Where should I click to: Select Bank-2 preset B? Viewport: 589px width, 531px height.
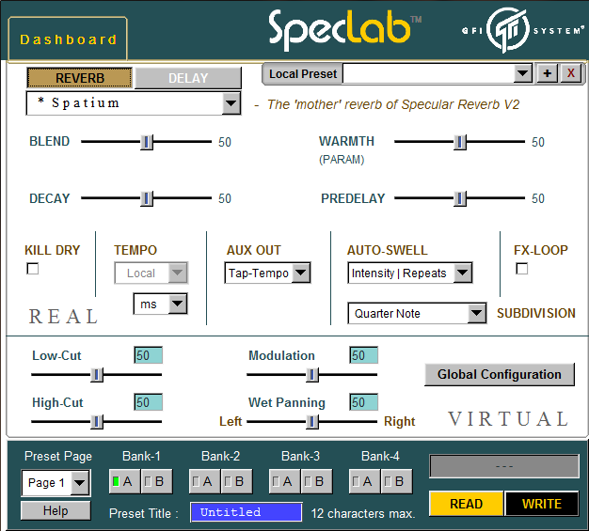coord(237,481)
